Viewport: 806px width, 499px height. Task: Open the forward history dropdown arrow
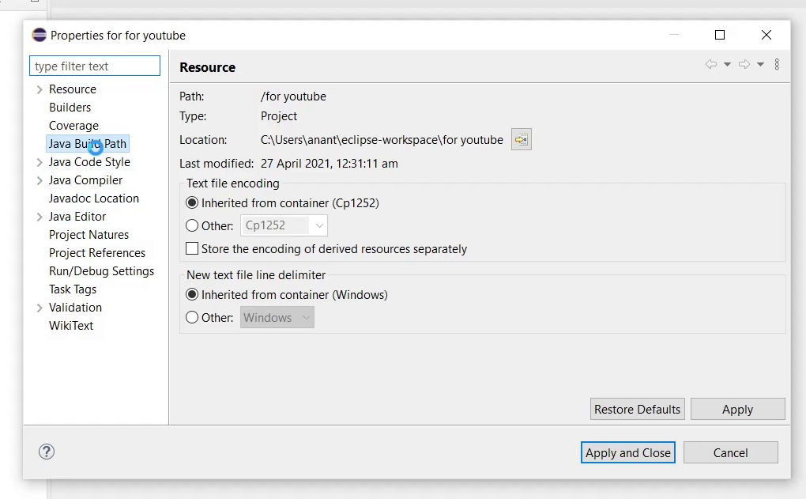pos(760,64)
